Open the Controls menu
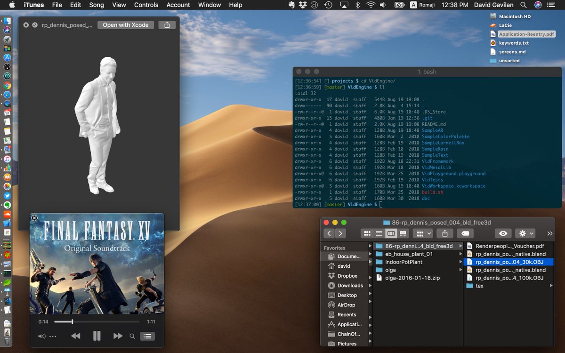 click(146, 5)
